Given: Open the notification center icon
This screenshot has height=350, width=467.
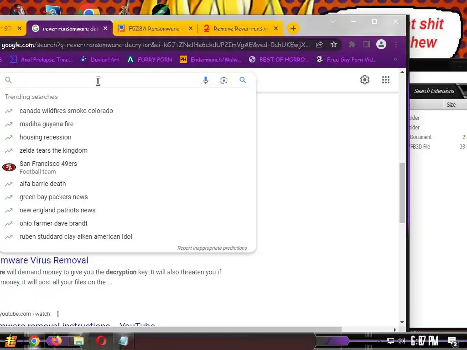Looking at the screenshot, I should 453,341.
